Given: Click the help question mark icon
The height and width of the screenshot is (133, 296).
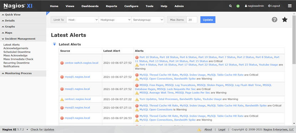Looking at the screenshot, I should (275, 20).
